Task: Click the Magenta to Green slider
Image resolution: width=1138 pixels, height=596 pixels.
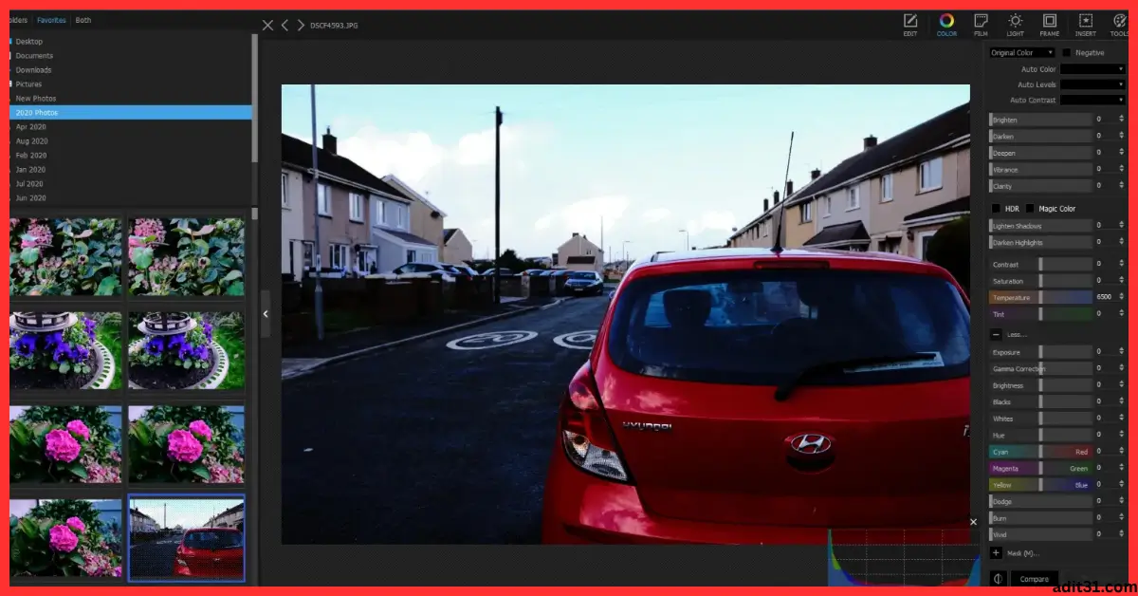Action: pyautogui.click(x=1040, y=468)
